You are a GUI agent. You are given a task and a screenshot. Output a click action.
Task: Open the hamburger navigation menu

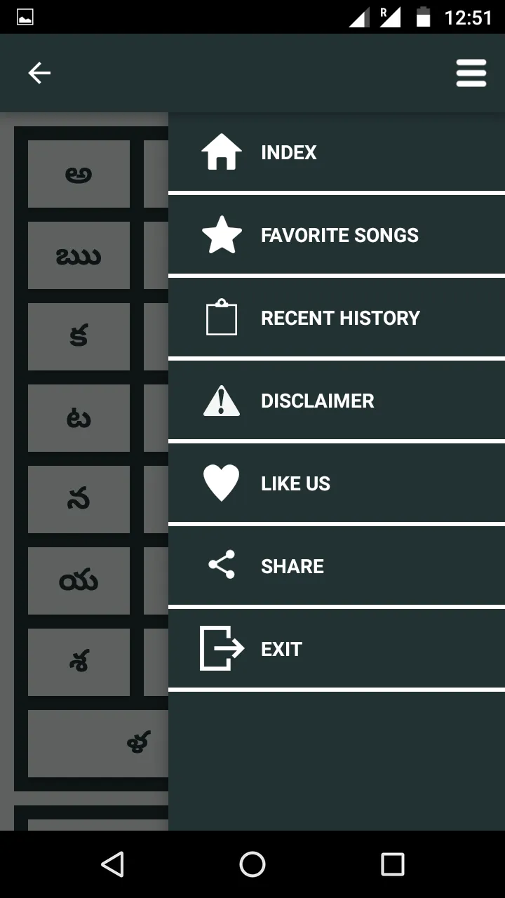coord(471,73)
